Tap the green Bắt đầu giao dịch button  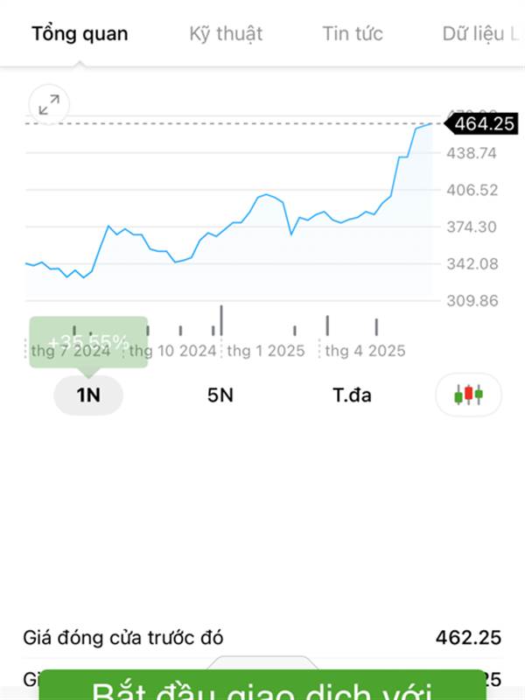[262, 685]
